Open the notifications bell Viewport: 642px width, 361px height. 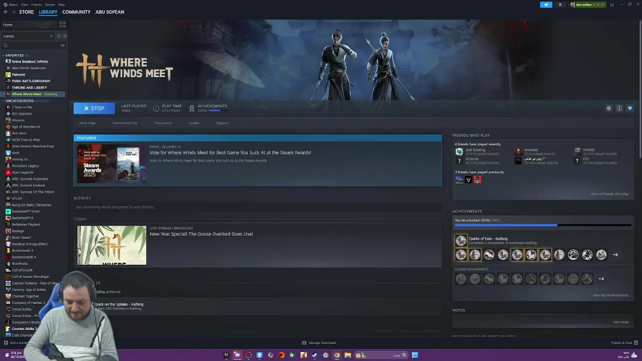(560, 5)
